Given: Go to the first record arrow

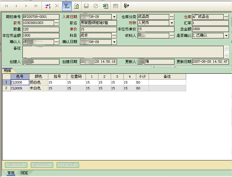Looking at the screenshot, I should pos(6,6).
